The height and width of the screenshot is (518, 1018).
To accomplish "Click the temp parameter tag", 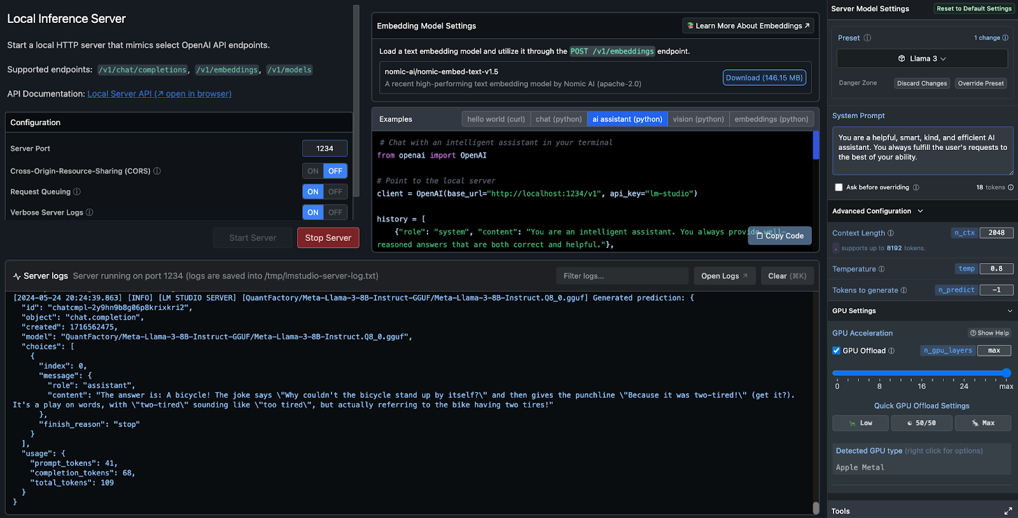I will coord(966,269).
